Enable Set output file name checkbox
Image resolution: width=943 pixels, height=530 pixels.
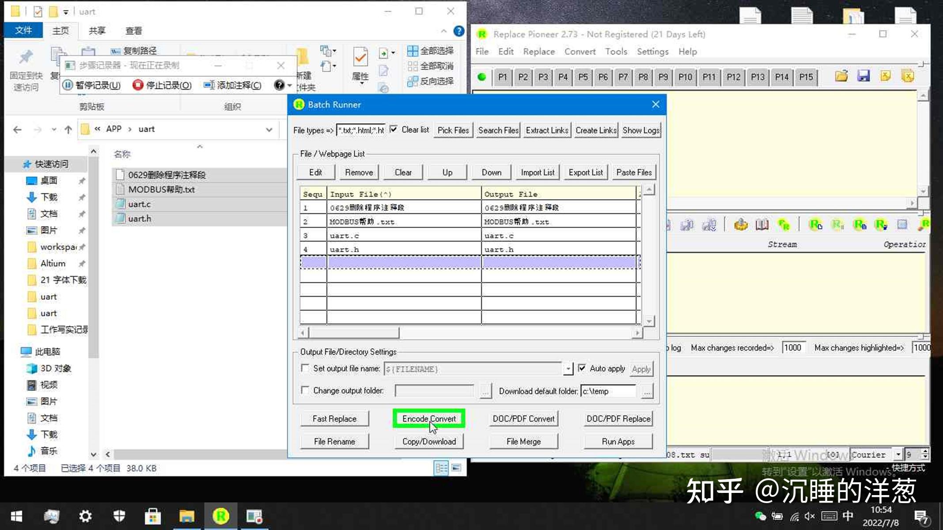tap(305, 368)
